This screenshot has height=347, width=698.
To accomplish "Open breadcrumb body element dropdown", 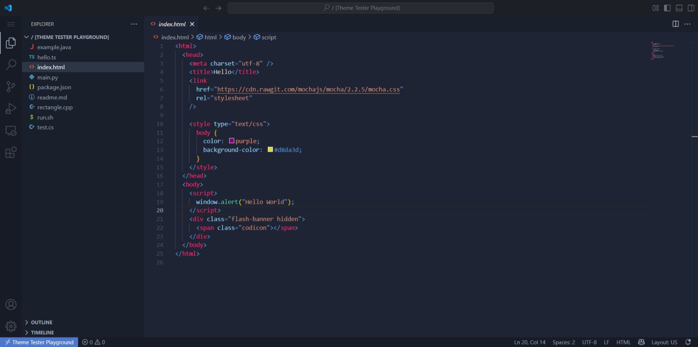I will tap(235, 37).
